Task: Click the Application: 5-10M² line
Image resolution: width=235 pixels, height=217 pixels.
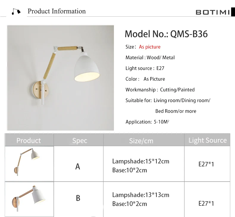Action: tap(147, 122)
